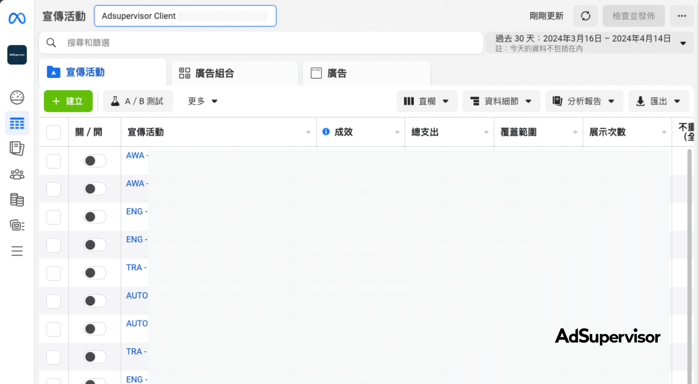This screenshot has width=699, height=384.
Task: Tick the select-all header checkbox
Action: 54,132
